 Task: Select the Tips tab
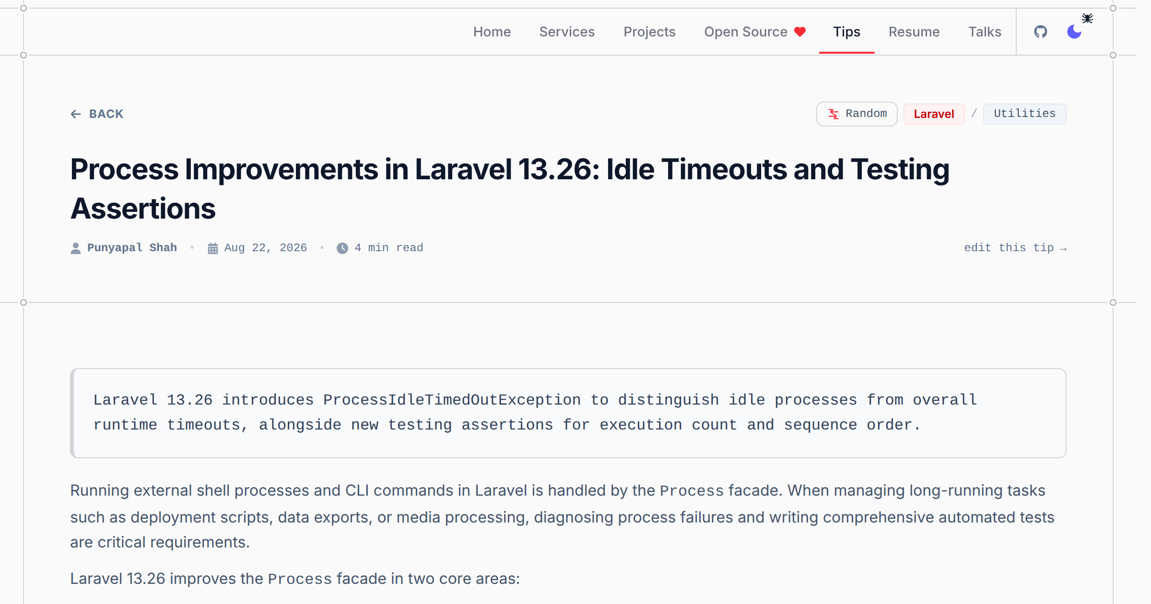click(846, 32)
